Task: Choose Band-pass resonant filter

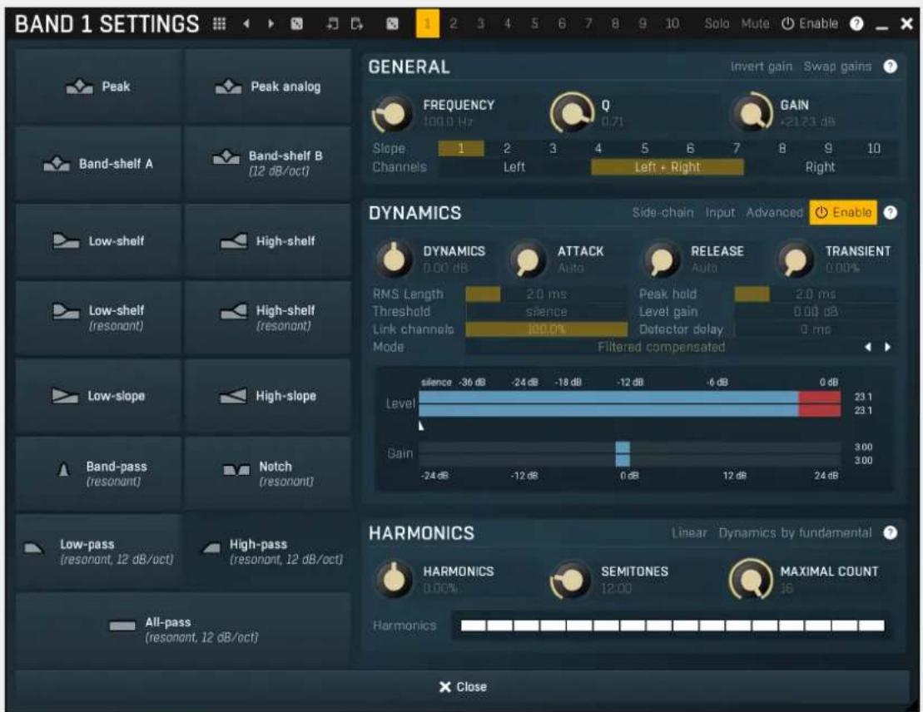Action: pyautogui.click(x=98, y=473)
